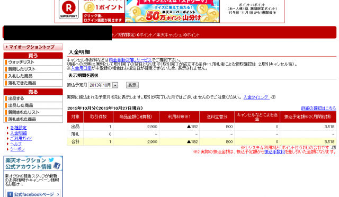Follow the 各種設定 link

(19, 128)
